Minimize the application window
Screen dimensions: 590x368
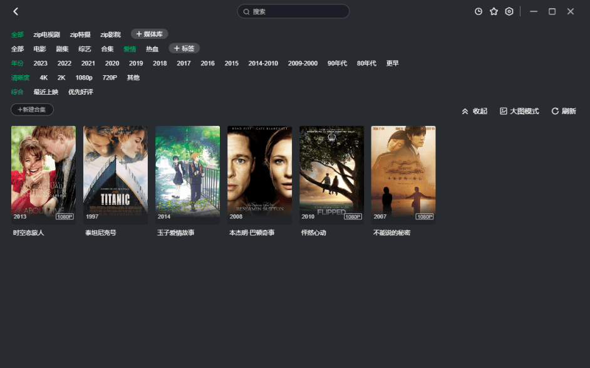pos(534,12)
